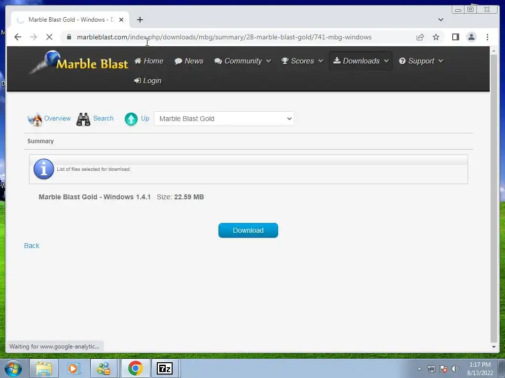Click the Marble Blast Gold - Windows 1.4.1 text

click(95, 197)
